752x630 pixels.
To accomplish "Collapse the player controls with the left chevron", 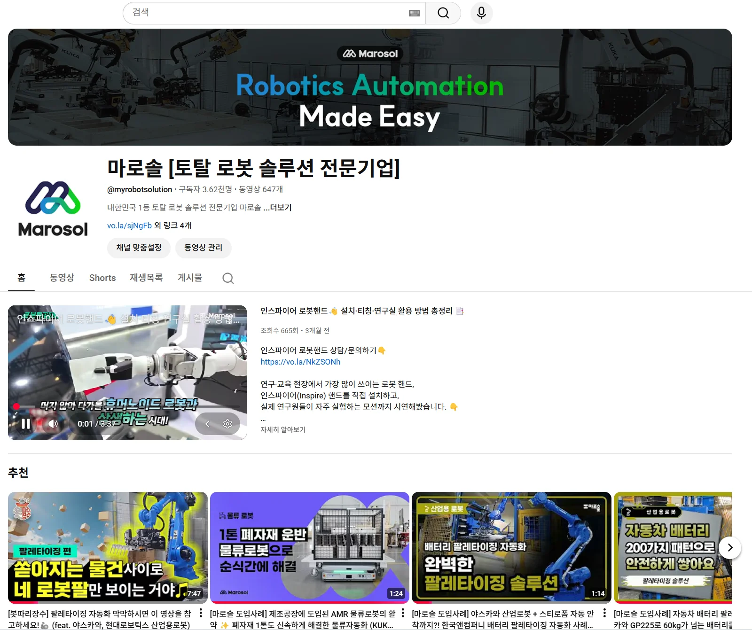I will (x=207, y=424).
